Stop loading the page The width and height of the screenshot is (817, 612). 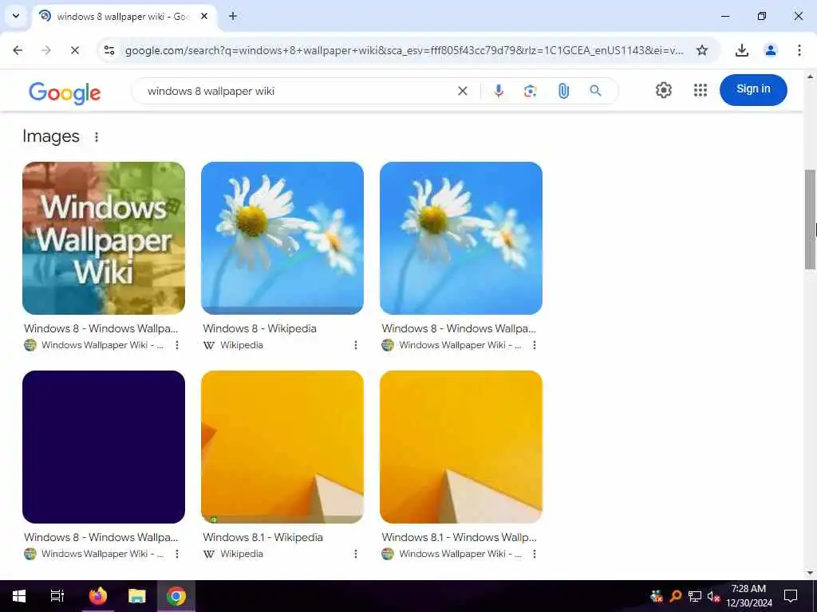tap(74, 50)
